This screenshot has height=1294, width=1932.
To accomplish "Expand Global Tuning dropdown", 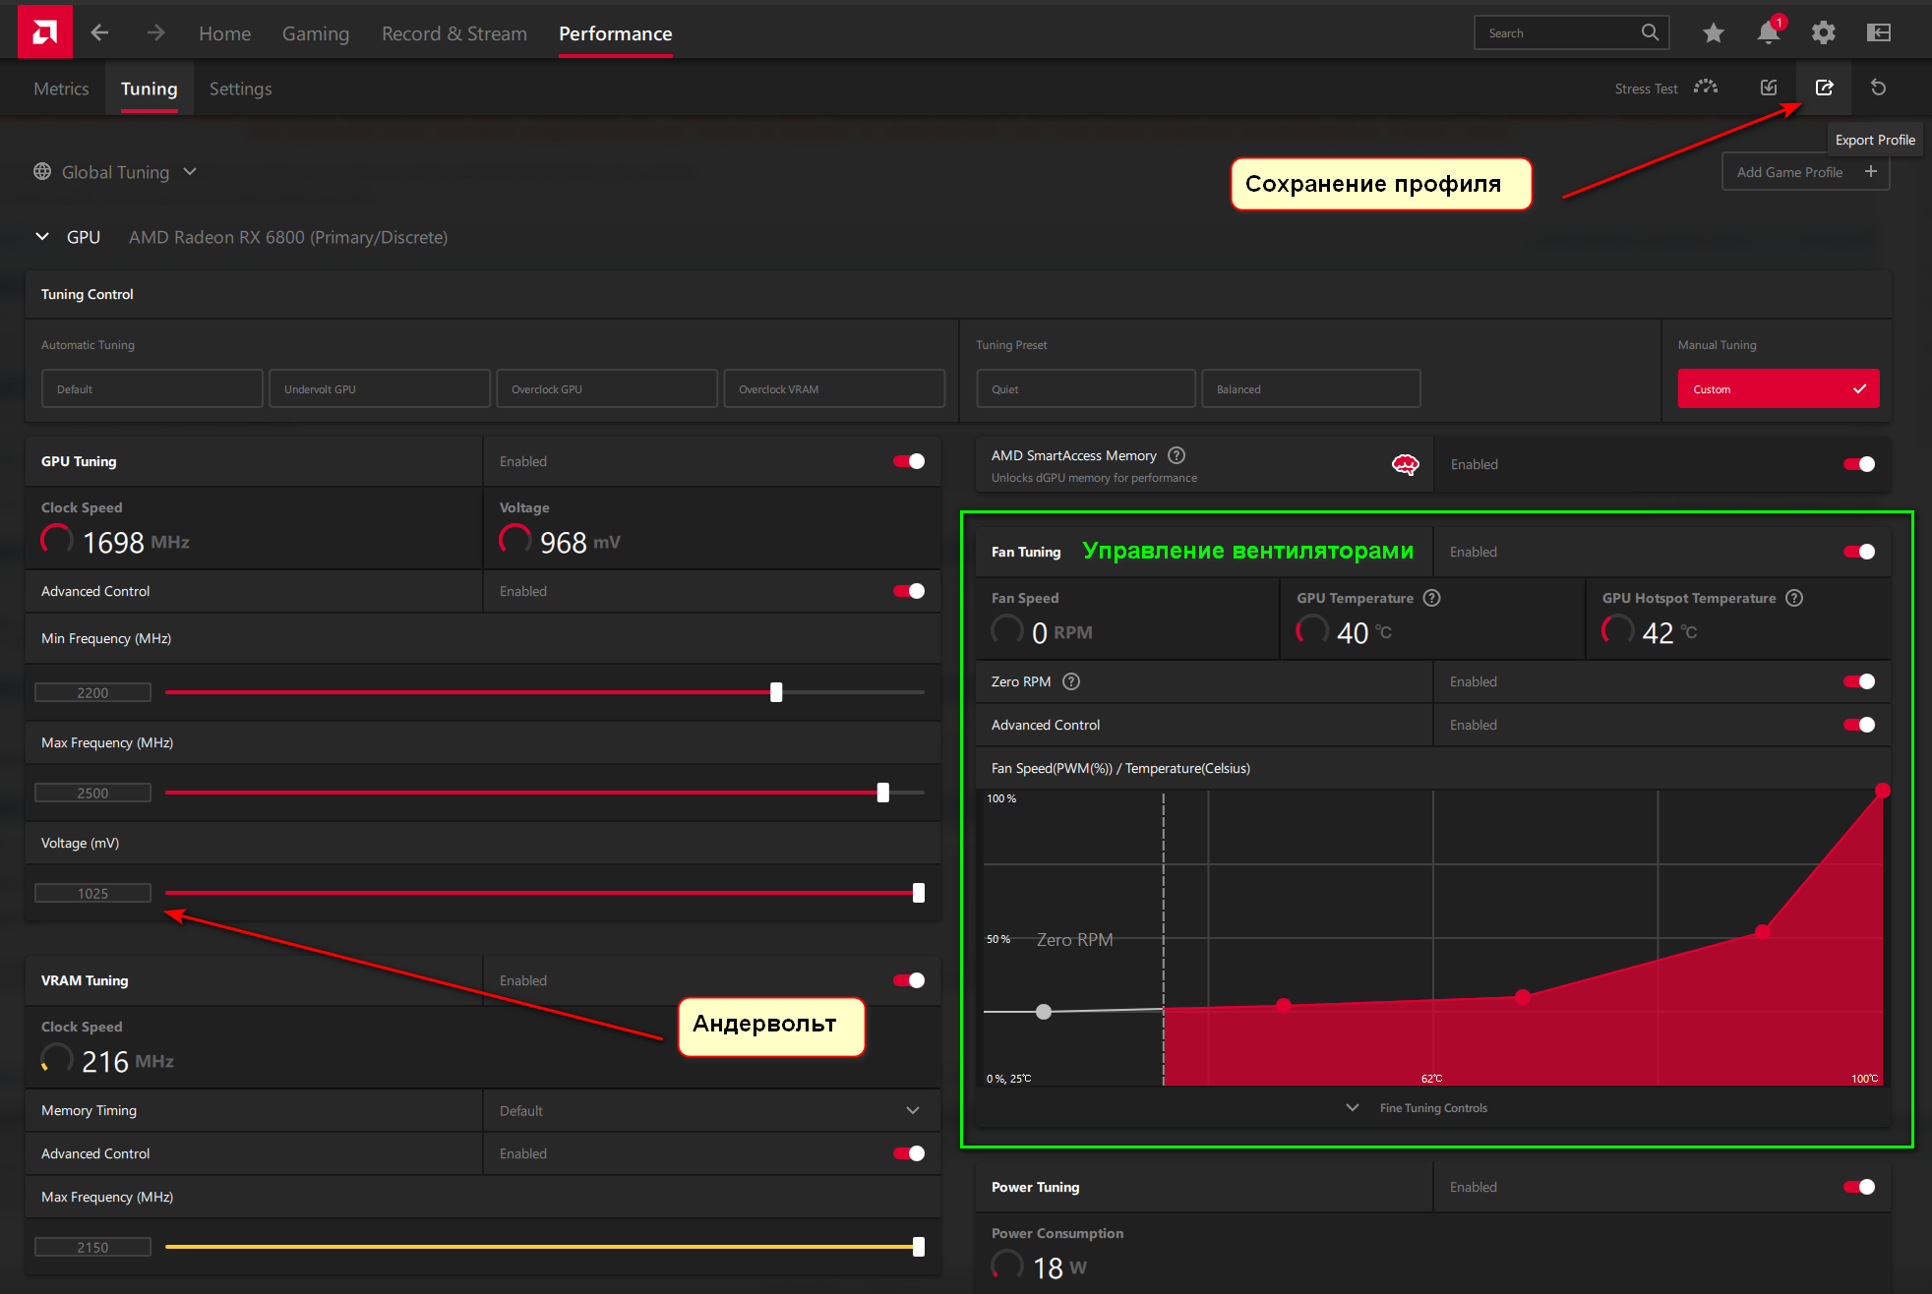I will [190, 172].
